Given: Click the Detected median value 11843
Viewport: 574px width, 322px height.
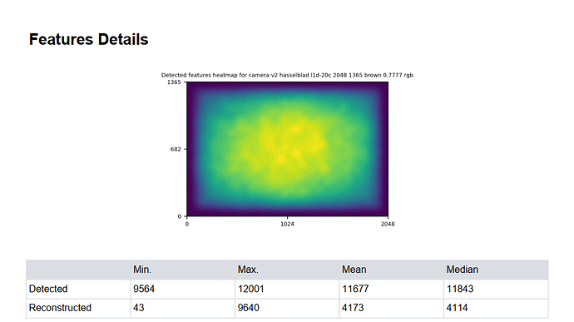Looking at the screenshot, I should (x=460, y=289).
